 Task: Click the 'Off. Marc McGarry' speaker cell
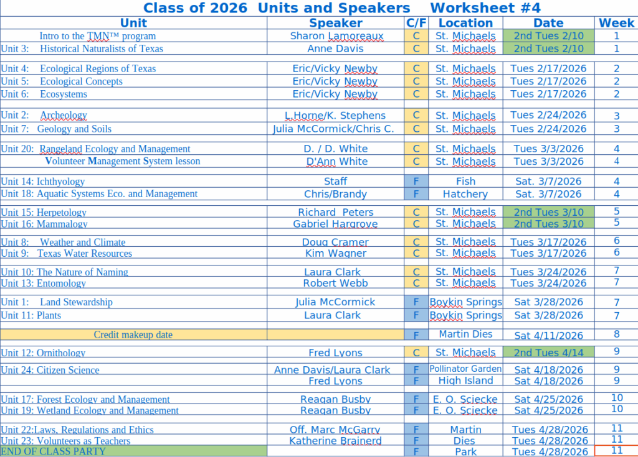pos(335,430)
